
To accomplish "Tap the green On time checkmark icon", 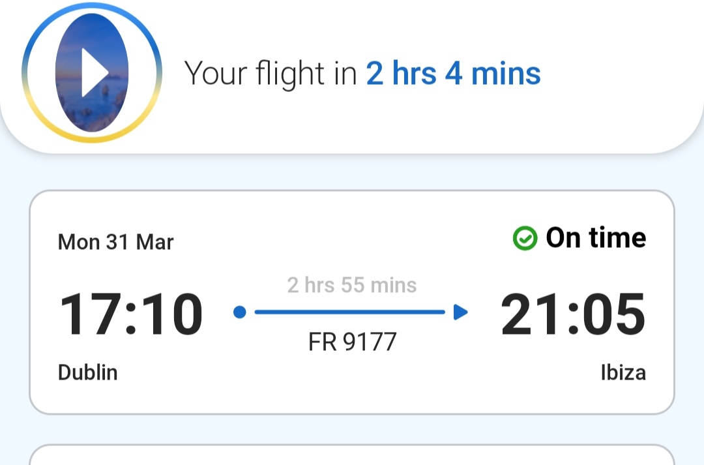I will pos(525,238).
